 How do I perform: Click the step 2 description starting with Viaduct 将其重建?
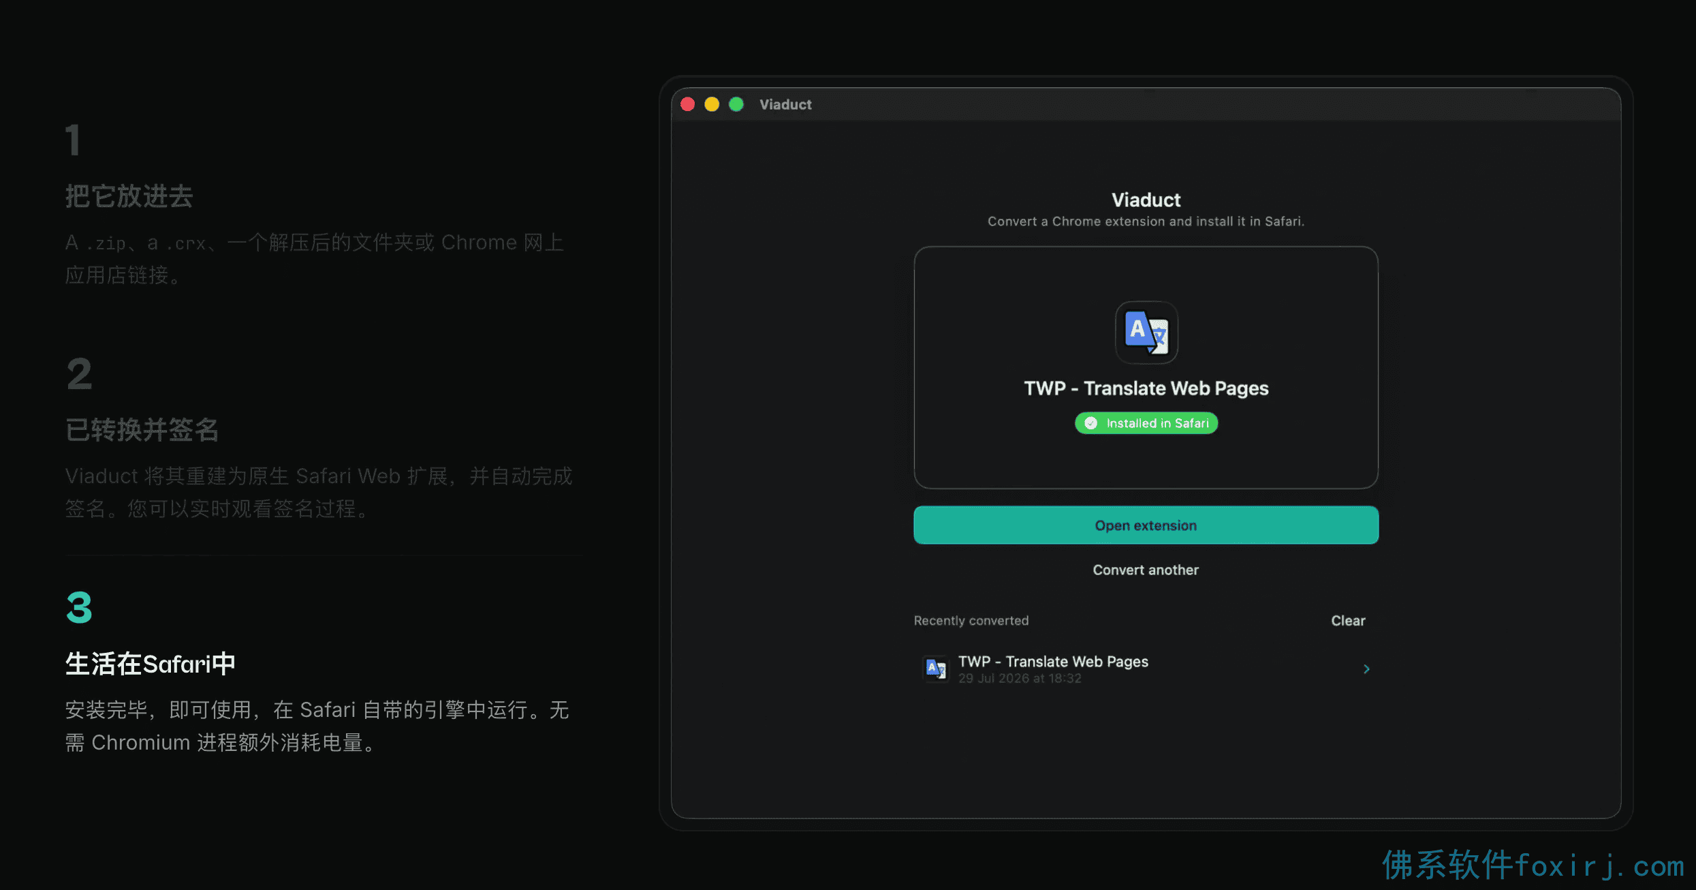coord(319,492)
